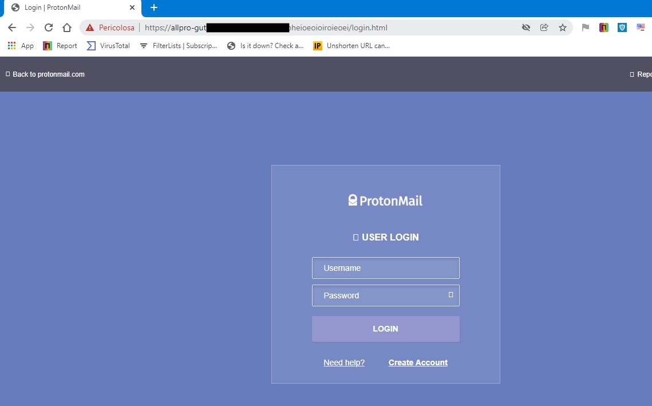
Task: Open the new tab plus button
Action: [x=154, y=7]
